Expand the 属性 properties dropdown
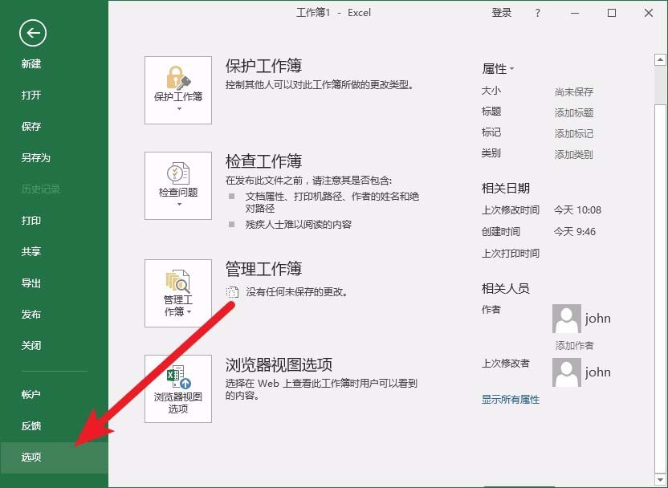This screenshot has width=668, height=488. click(x=498, y=68)
